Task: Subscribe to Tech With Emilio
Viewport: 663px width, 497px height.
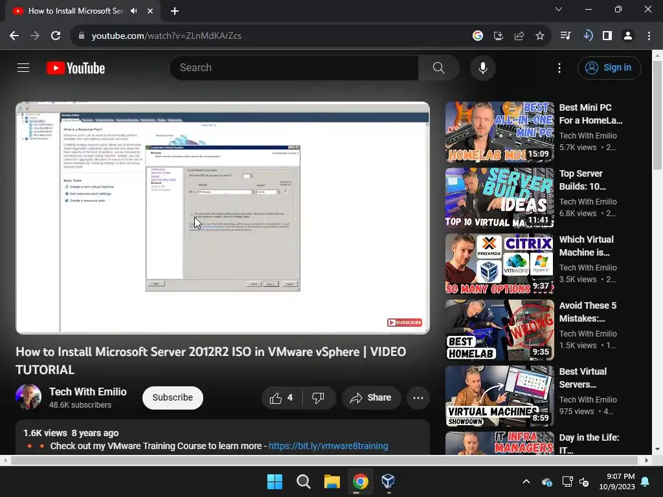Action: point(172,398)
